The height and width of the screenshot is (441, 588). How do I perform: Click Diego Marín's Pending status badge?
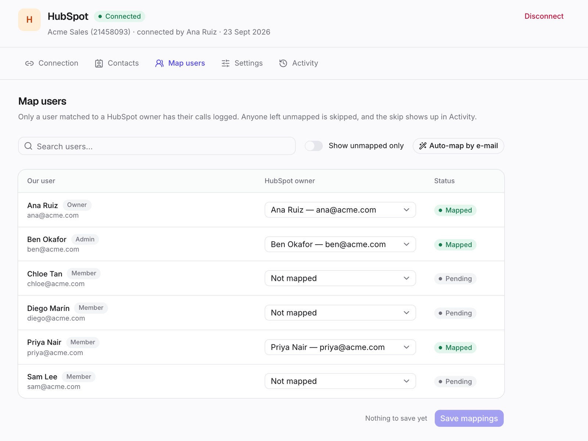click(x=455, y=313)
